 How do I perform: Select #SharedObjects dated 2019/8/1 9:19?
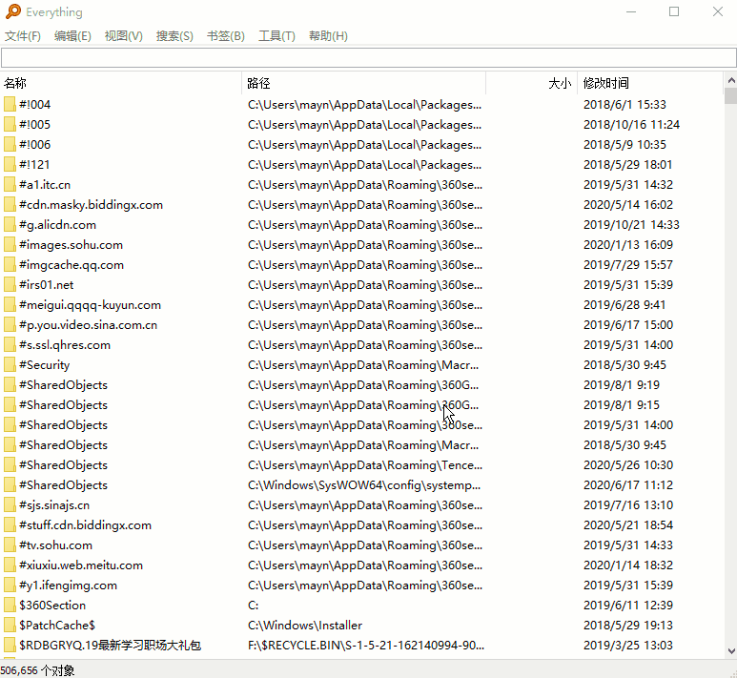[x=63, y=385]
